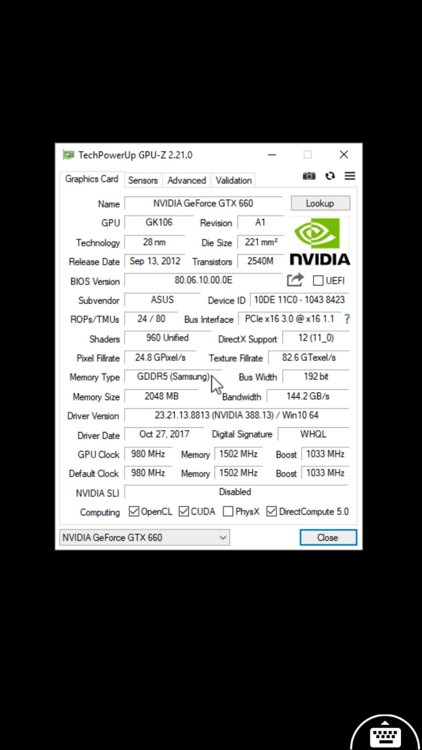Click the ROPs/TMUs field 24 / 80
This screenshot has width=422, height=750.
tap(151, 319)
